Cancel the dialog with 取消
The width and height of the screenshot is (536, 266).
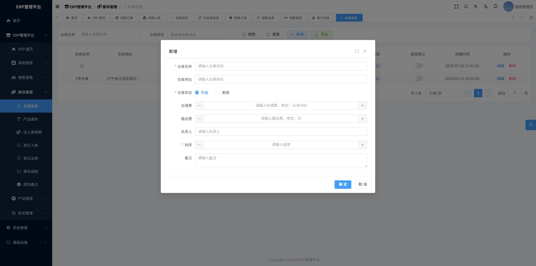[363, 184]
